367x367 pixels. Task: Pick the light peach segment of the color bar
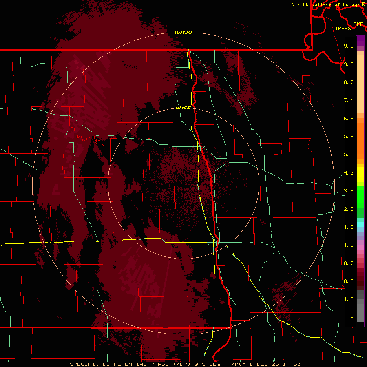click(x=360, y=84)
